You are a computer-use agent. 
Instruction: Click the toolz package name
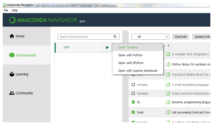[x=140, y=112]
